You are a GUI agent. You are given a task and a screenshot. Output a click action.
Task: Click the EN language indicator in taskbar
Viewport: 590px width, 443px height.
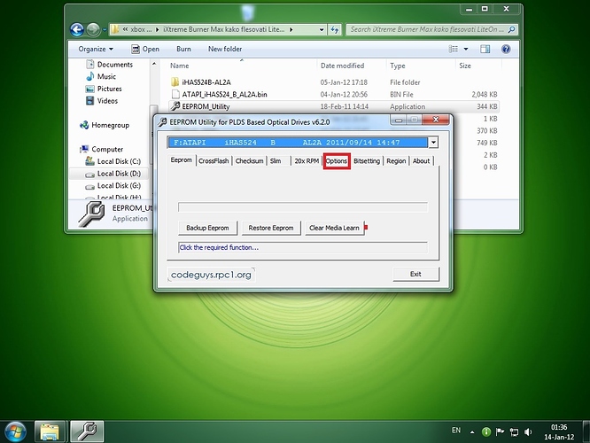pos(455,431)
